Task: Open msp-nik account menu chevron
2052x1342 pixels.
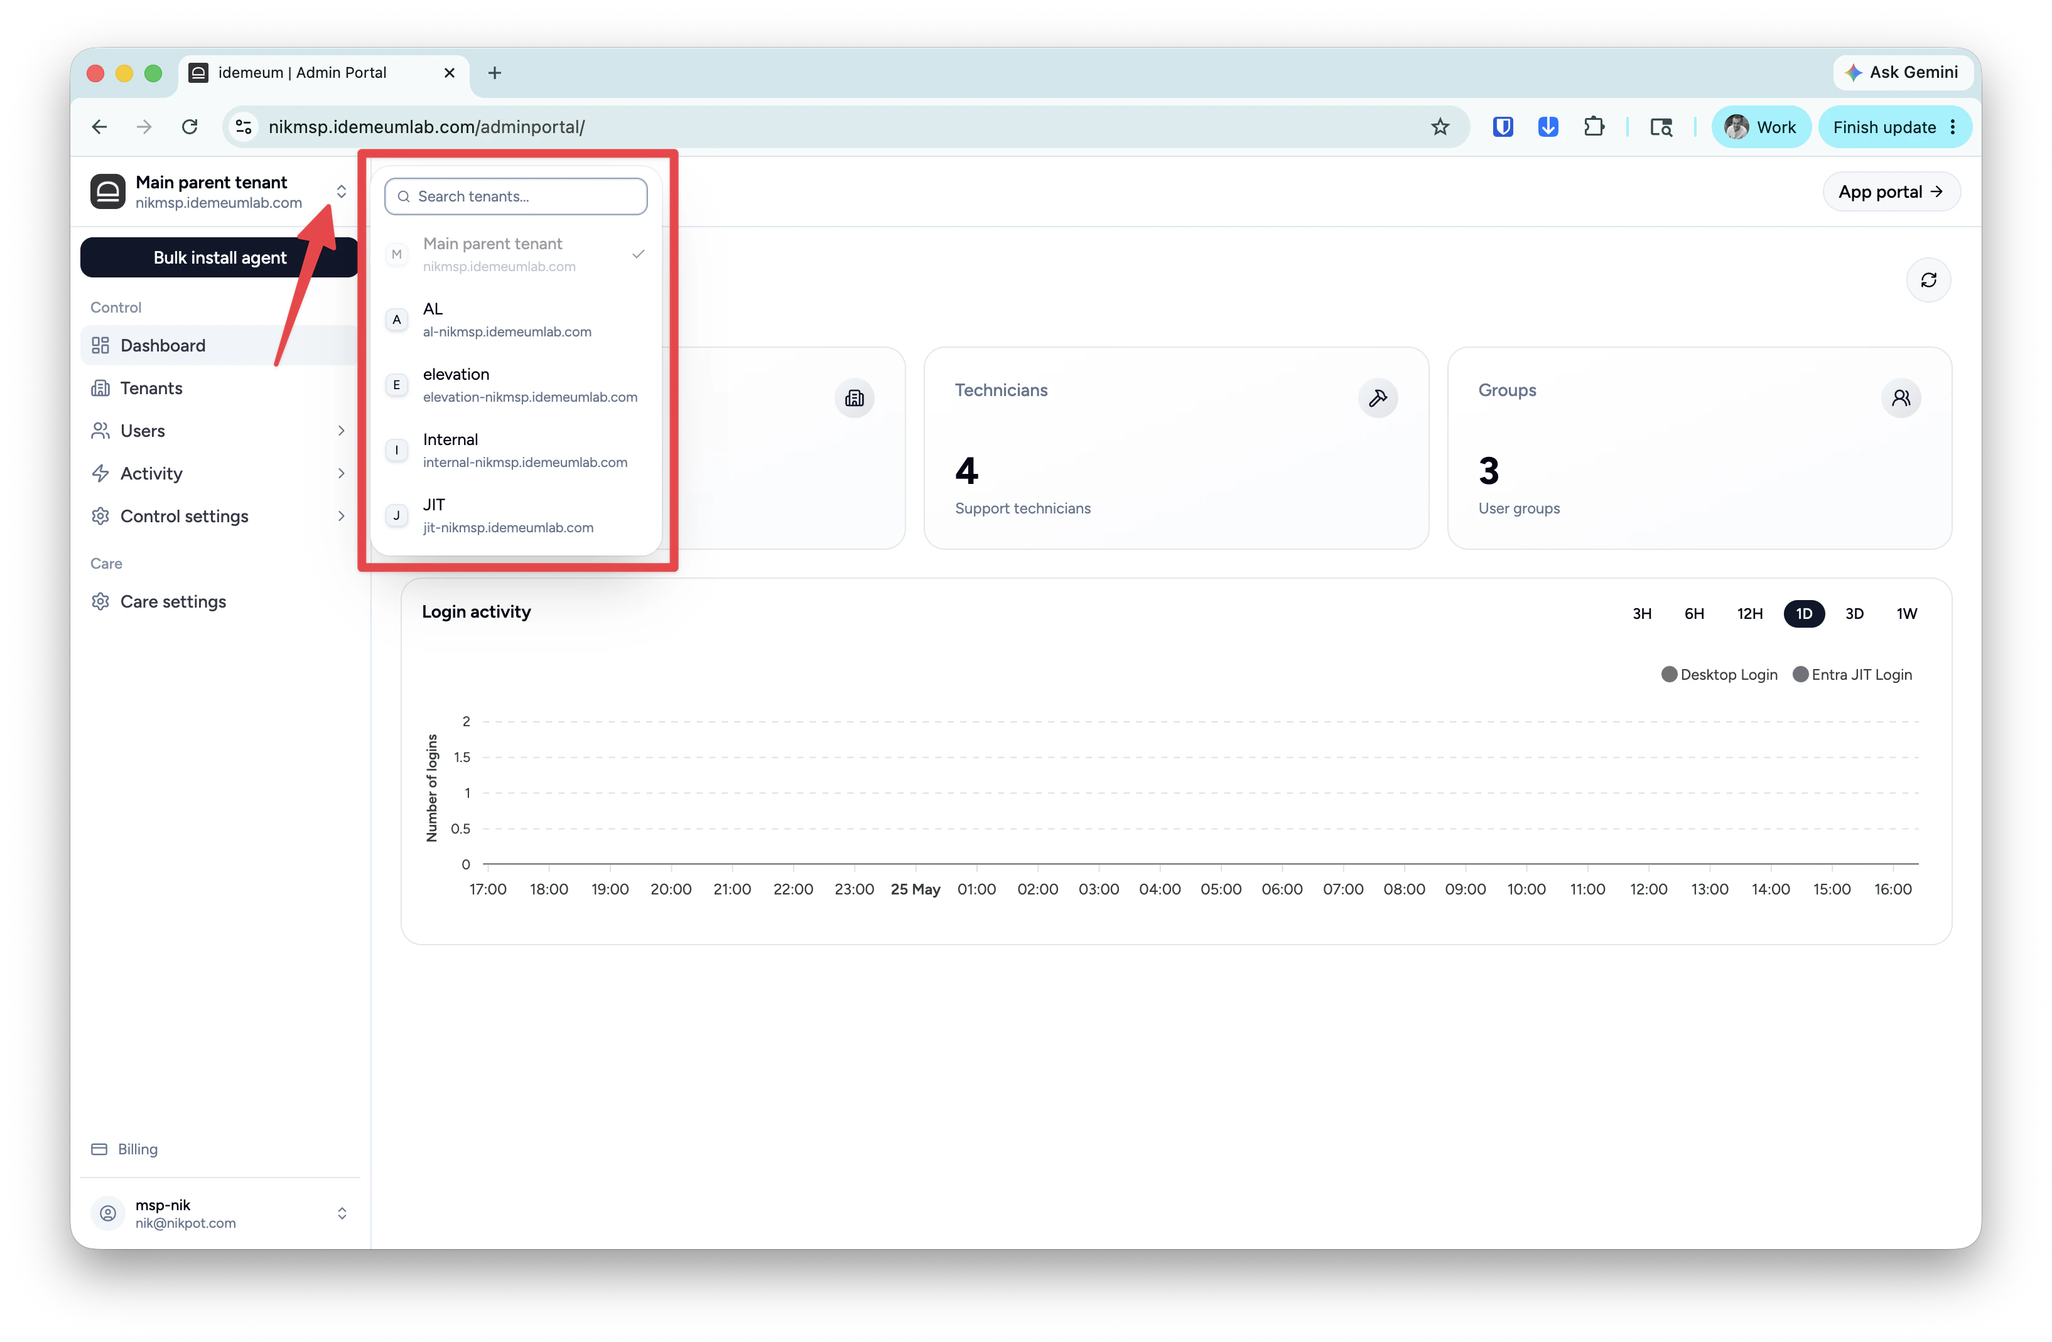Action: pyautogui.click(x=342, y=1213)
